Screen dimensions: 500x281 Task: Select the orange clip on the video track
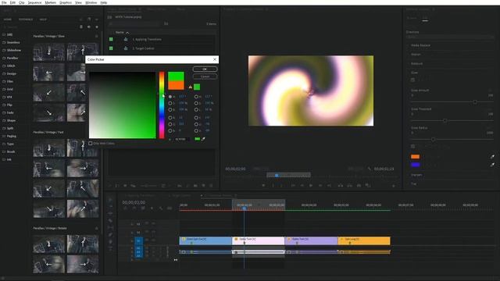pyautogui.click(x=364, y=240)
